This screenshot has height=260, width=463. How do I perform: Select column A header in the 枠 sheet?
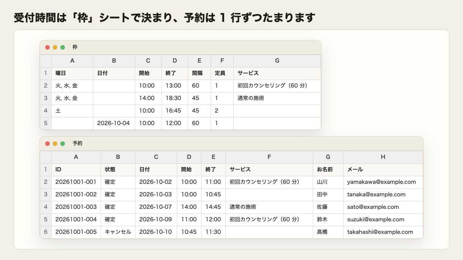coord(72,61)
